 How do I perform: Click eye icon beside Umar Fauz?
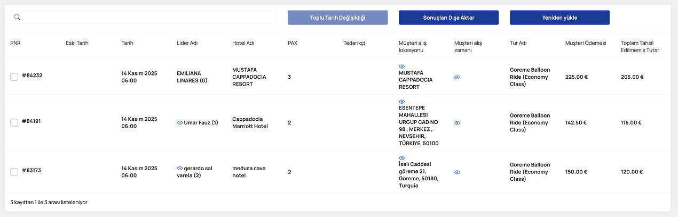coord(179,123)
